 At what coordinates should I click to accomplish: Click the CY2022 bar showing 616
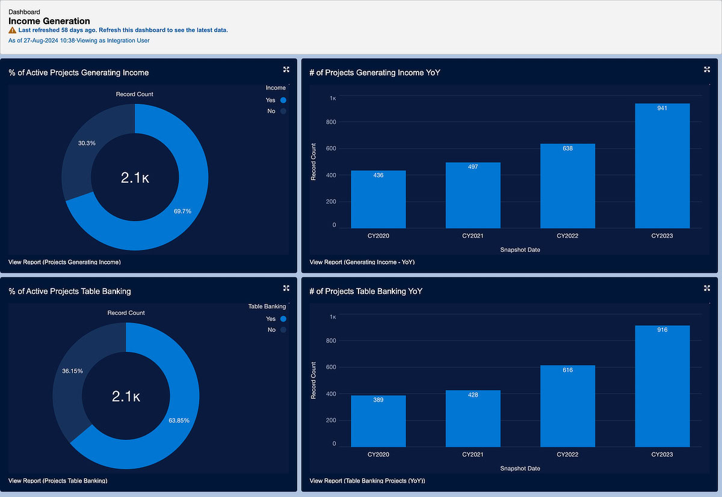(567, 406)
